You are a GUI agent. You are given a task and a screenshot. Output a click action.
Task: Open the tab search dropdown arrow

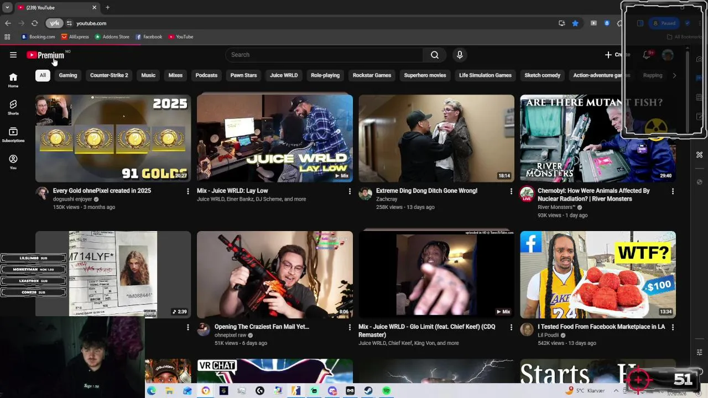(7, 8)
